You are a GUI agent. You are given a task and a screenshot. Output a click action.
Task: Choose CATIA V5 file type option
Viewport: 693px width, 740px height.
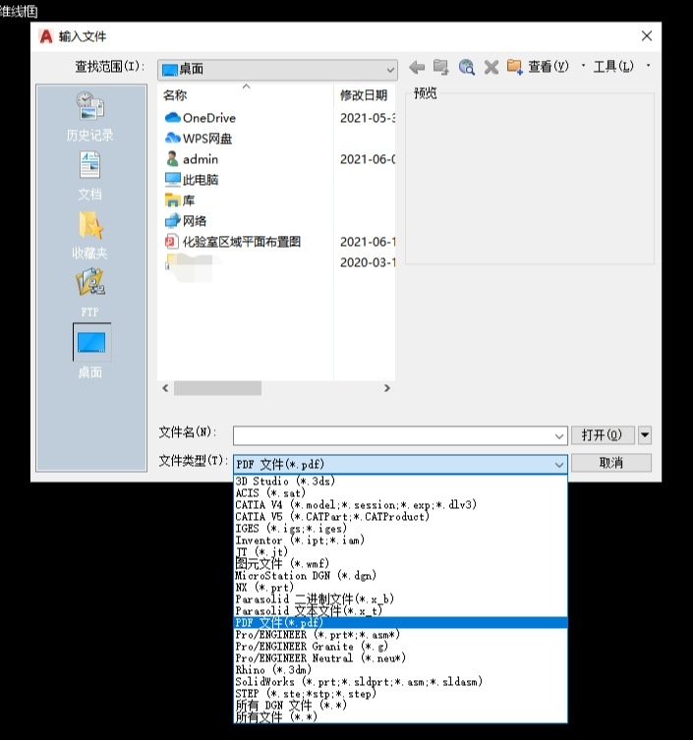[400, 517]
